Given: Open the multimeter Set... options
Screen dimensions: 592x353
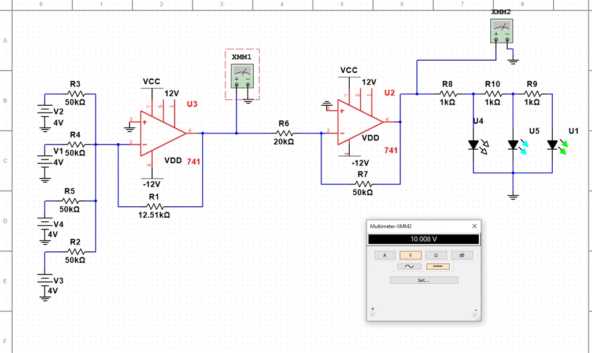Looking at the screenshot, I should [x=423, y=280].
